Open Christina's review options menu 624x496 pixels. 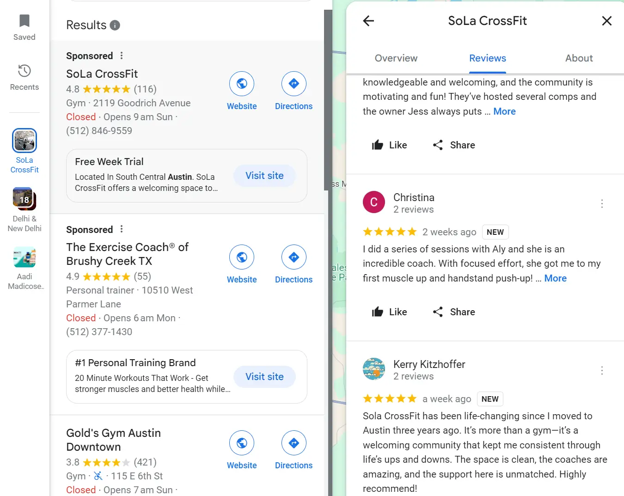(602, 203)
